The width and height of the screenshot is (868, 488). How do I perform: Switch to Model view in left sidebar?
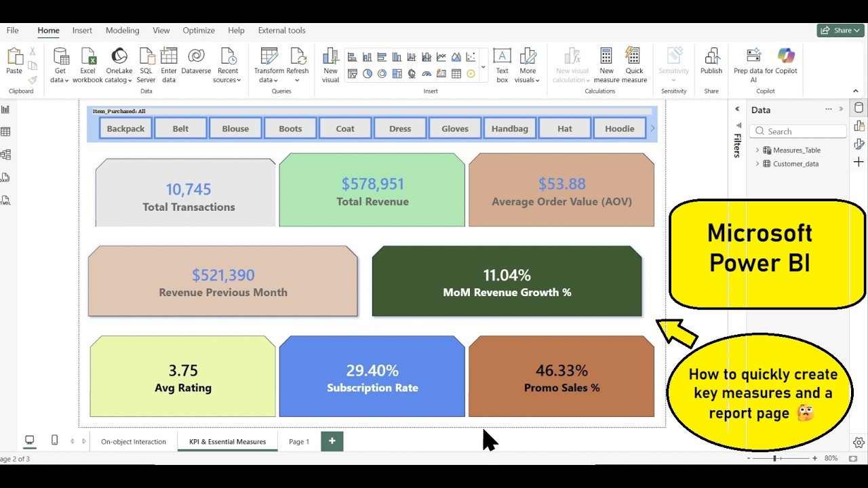(x=5, y=155)
